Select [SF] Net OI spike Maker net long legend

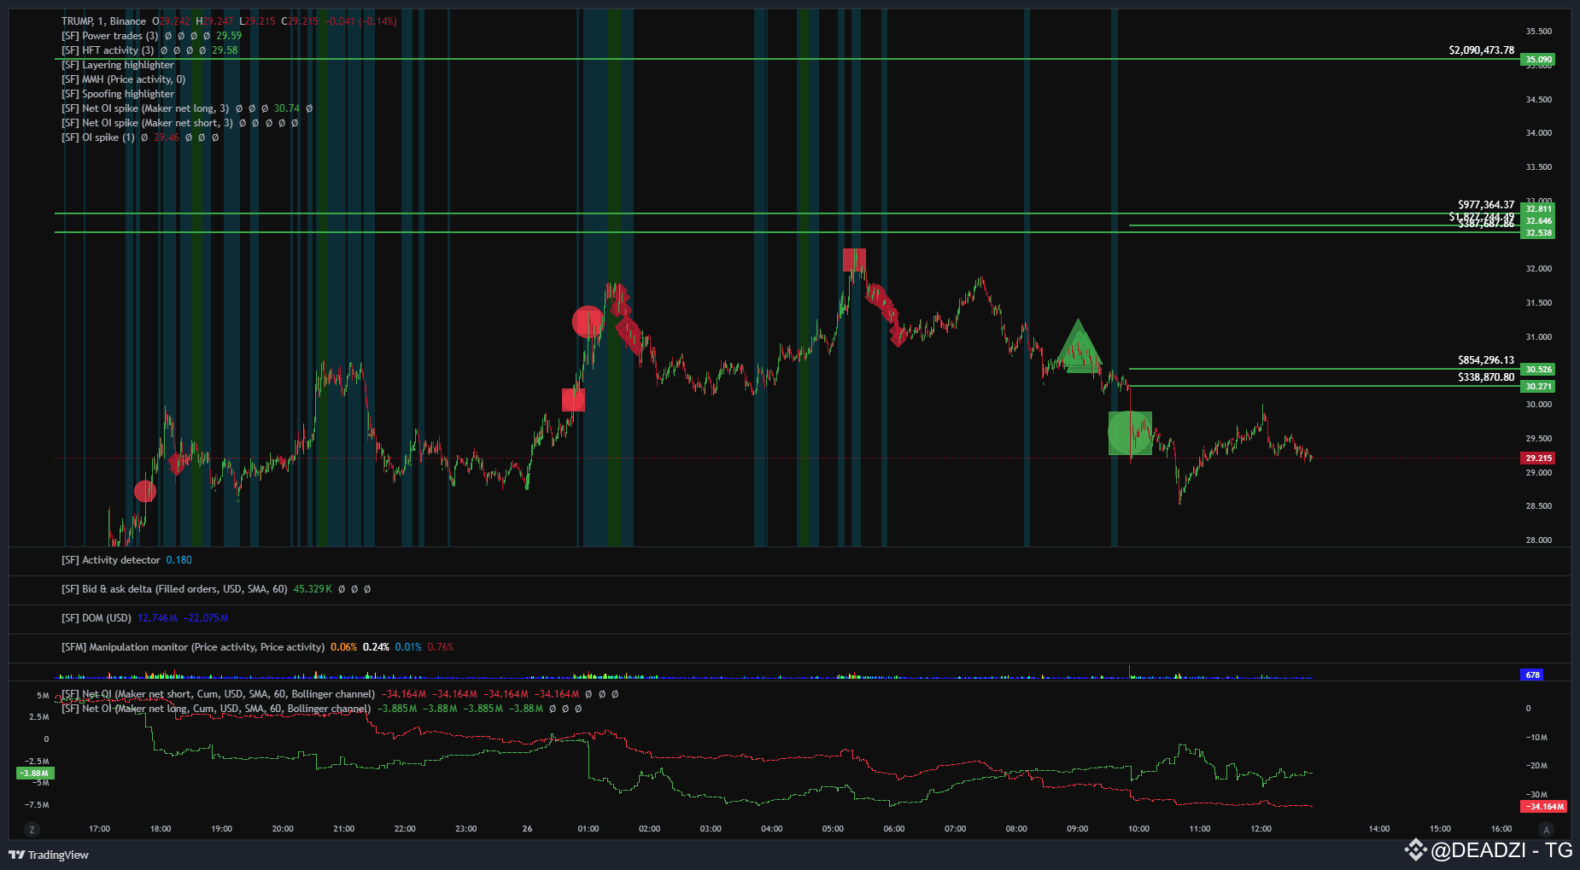145,108
